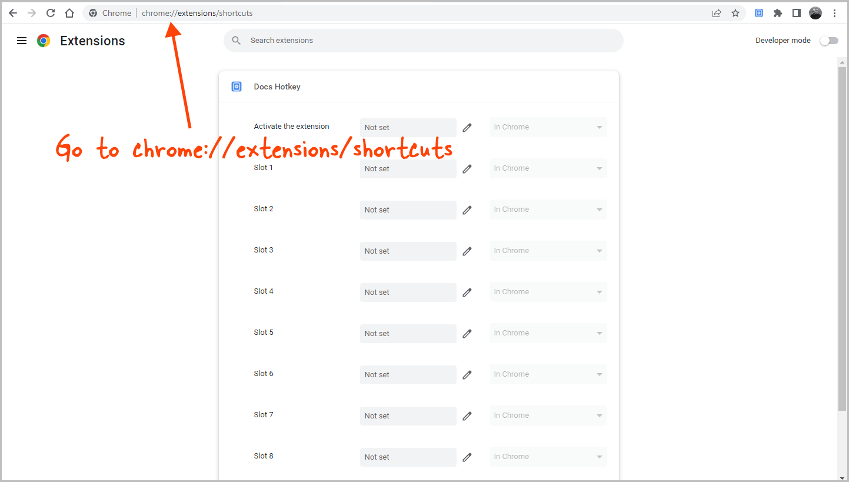Bookmark this page with the star
The height and width of the screenshot is (482, 849).
tap(735, 12)
